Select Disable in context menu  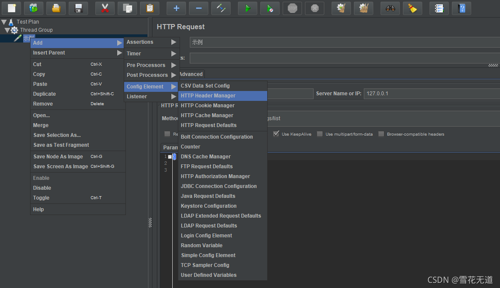77,188
